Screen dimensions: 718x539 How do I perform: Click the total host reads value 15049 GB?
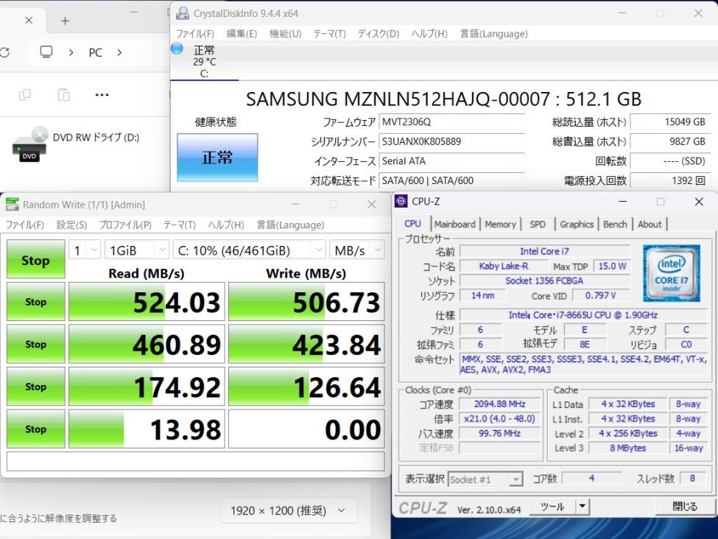click(670, 121)
